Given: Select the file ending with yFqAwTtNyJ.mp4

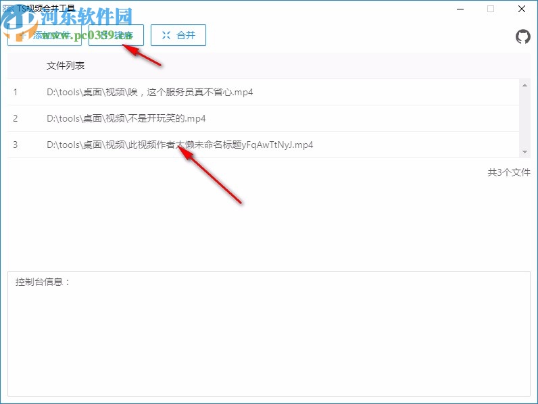Looking at the screenshot, I should pos(263,145).
